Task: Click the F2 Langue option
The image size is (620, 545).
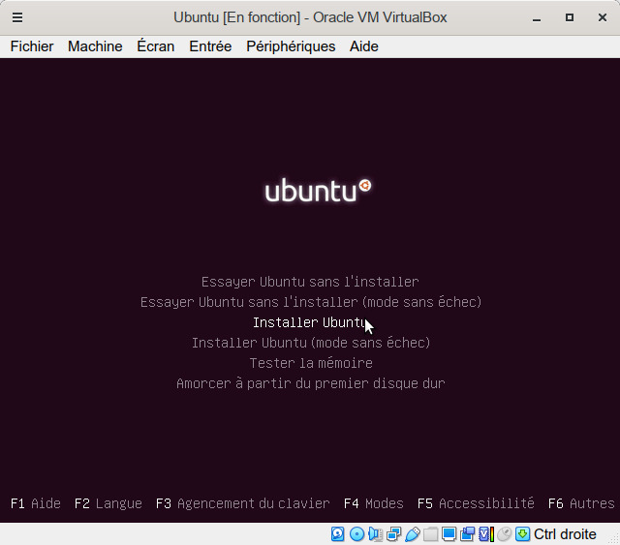Action: (x=108, y=503)
